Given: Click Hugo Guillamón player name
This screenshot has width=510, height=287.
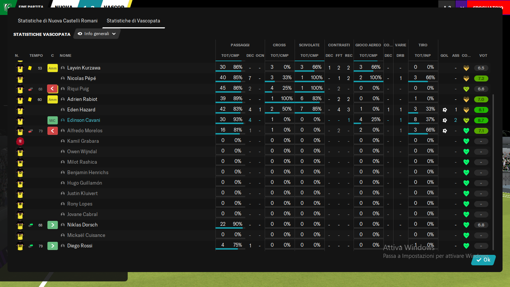Looking at the screenshot, I should point(85,183).
